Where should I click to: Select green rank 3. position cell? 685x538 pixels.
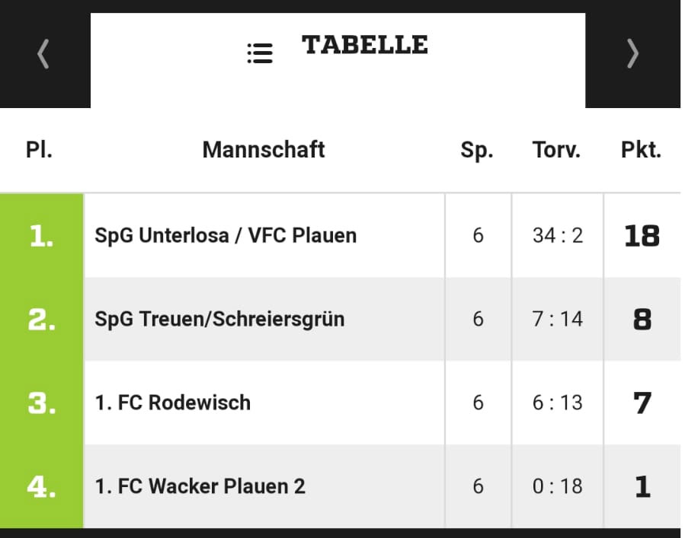coord(41,403)
